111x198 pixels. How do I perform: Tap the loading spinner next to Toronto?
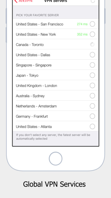click(92, 45)
